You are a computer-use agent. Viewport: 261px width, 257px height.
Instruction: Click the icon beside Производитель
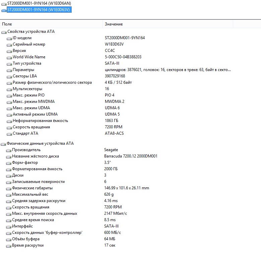click(9, 150)
